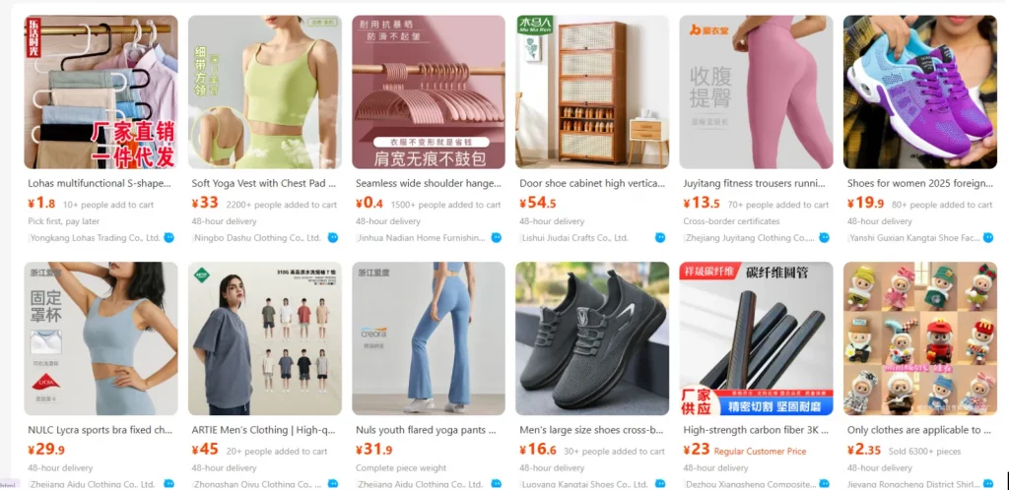Click chat icon beside Lishui Jiudai Crafts Co.

click(x=660, y=237)
